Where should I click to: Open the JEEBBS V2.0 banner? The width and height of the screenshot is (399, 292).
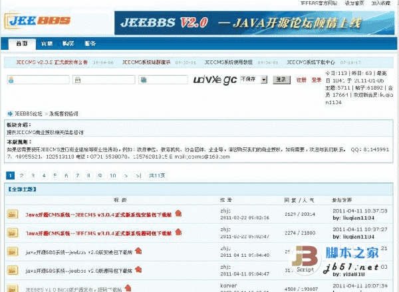coord(254,23)
